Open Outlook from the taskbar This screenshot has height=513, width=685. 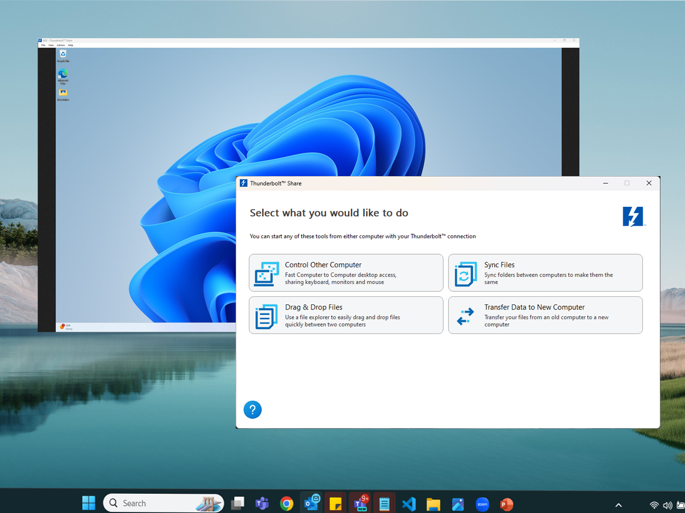click(x=312, y=503)
